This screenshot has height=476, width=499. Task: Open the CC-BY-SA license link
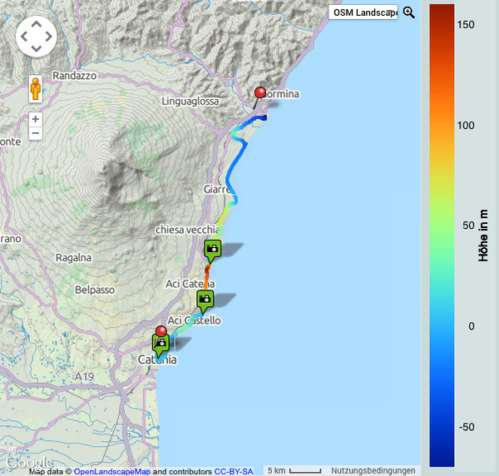(234, 471)
